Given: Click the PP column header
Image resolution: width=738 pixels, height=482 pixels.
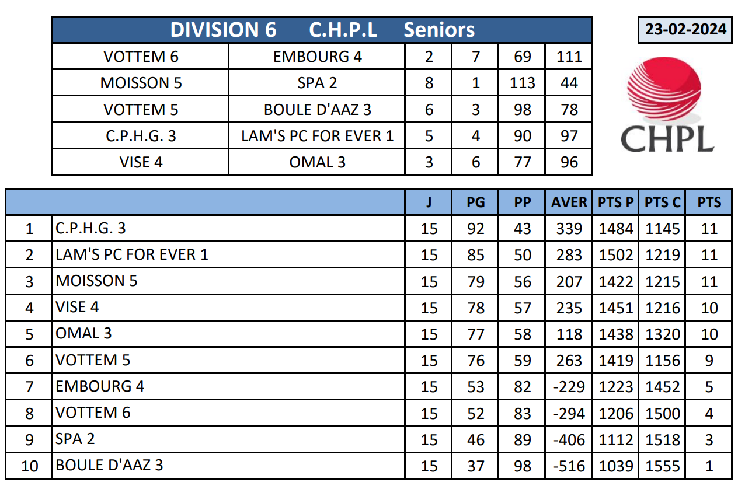Looking at the screenshot, I should pos(522,202).
